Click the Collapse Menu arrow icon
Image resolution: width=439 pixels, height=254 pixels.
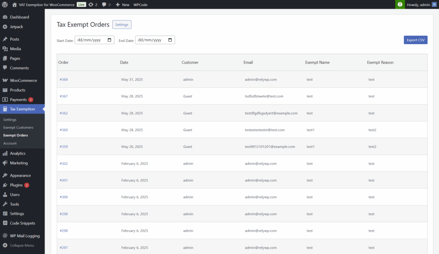[x=5, y=245]
